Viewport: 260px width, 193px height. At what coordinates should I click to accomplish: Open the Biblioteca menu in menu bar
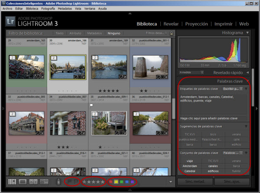tap(32, 9)
